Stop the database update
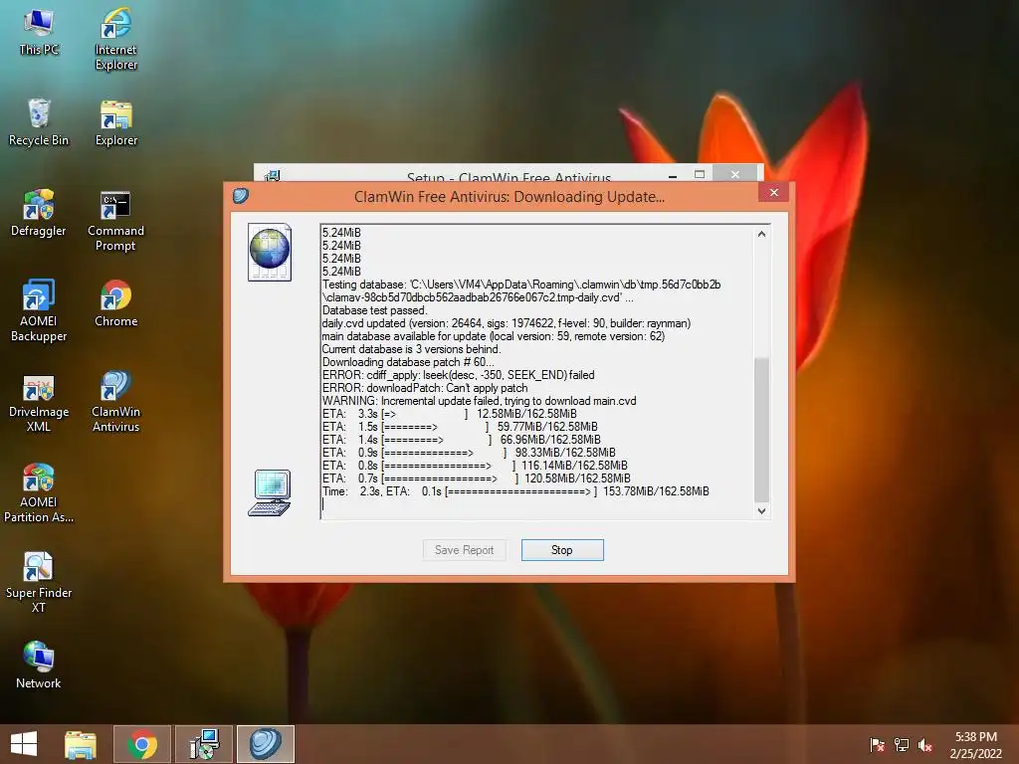The image size is (1019, 764). [x=562, y=550]
